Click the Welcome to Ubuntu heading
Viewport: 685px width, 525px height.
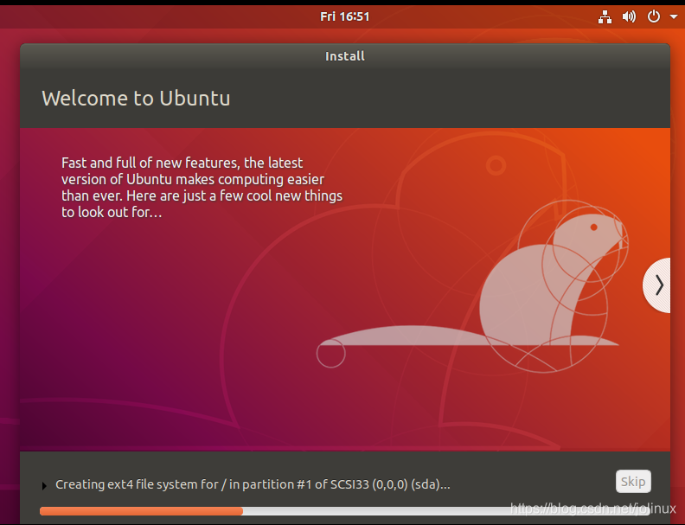136,99
